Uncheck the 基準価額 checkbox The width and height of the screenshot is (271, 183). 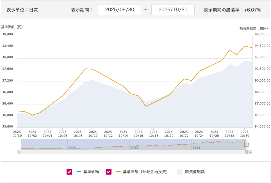[69, 172]
